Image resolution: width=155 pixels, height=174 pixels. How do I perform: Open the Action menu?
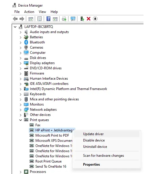[x=29, y=12]
